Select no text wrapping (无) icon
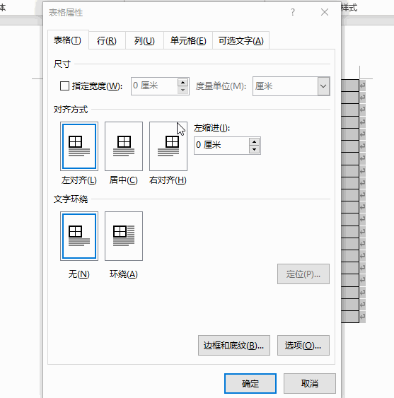Screen dimensions: 394x398 [x=79, y=236]
